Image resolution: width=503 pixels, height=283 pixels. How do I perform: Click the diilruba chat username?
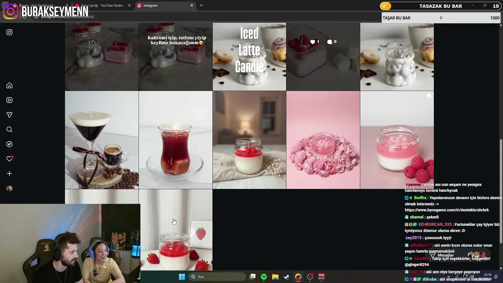(429, 279)
